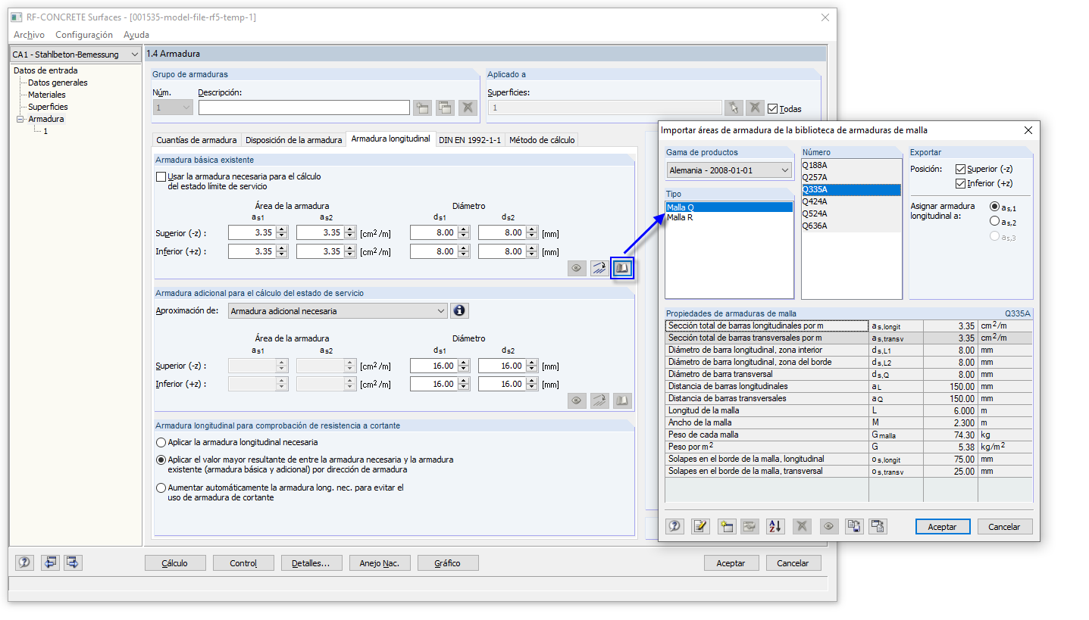Image resolution: width=1089 pixels, height=620 pixels.
Task: Click the save library icon in the dialog toolbar
Action: (853, 526)
